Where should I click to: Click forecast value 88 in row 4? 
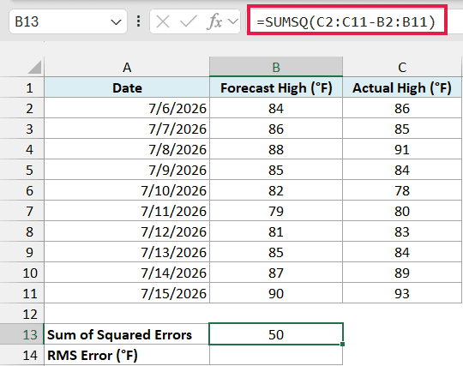pyautogui.click(x=276, y=149)
